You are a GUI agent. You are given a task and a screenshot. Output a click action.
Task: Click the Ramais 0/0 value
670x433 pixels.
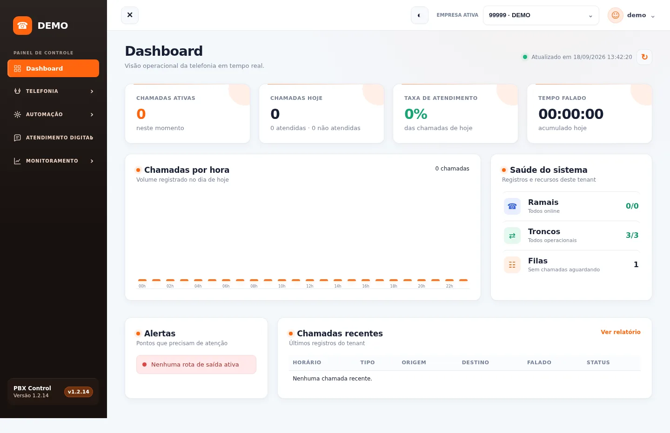tap(632, 206)
